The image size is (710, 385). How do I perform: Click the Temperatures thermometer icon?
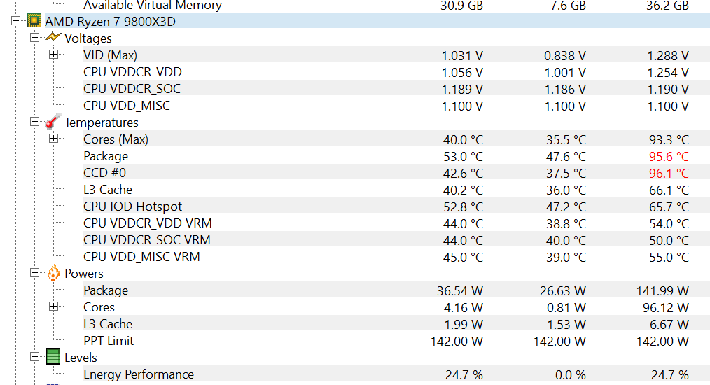pyautogui.click(x=53, y=121)
